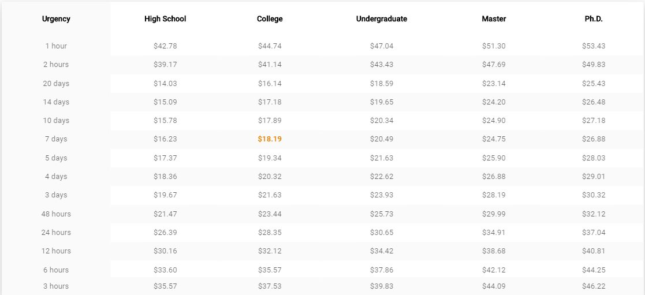
Task: Click the Master column header
Action: (494, 19)
